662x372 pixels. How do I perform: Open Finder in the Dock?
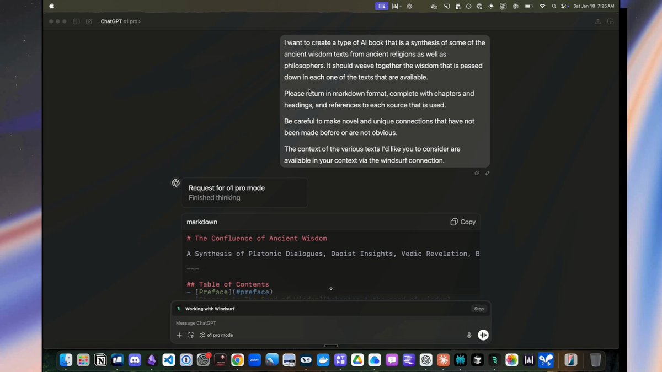pyautogui.click(x=66, y=360)
